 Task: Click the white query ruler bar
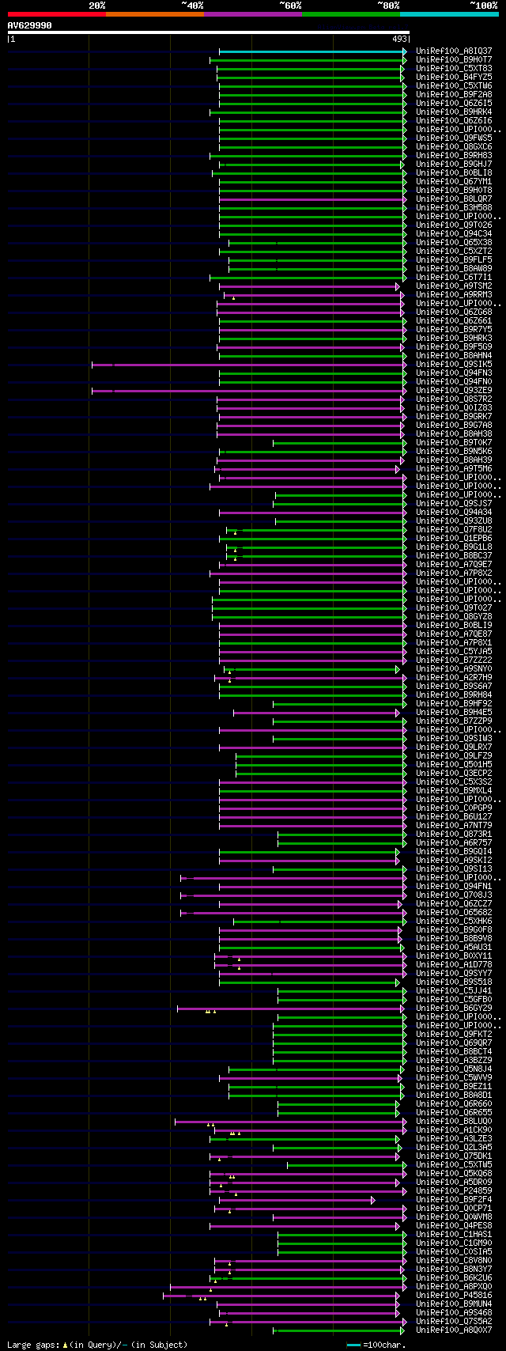click(209, 32)
